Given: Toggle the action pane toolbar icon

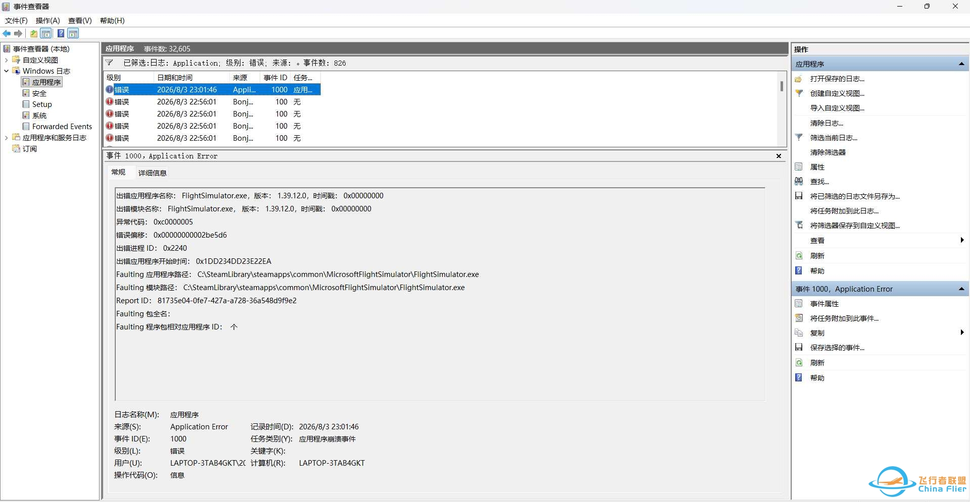Looking at the screenshot, I should [x=73, y=34].
